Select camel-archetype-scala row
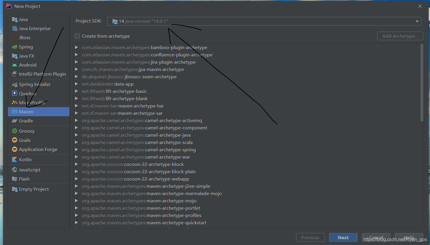The height and width of the screenshot is (245, 430). 247,142
